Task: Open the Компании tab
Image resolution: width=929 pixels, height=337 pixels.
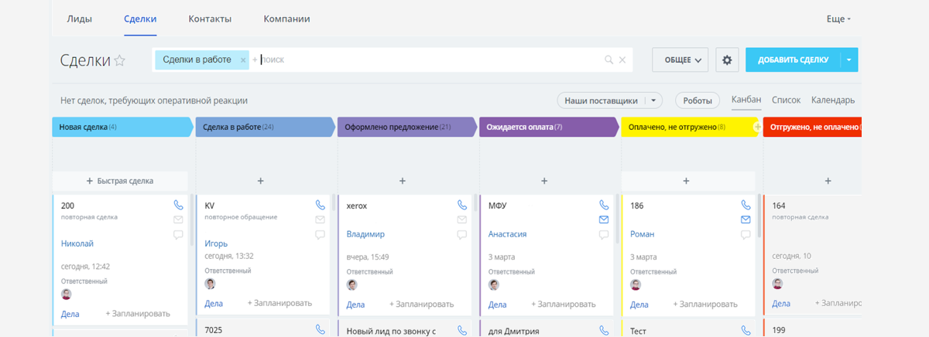Action: click(287, 19)
